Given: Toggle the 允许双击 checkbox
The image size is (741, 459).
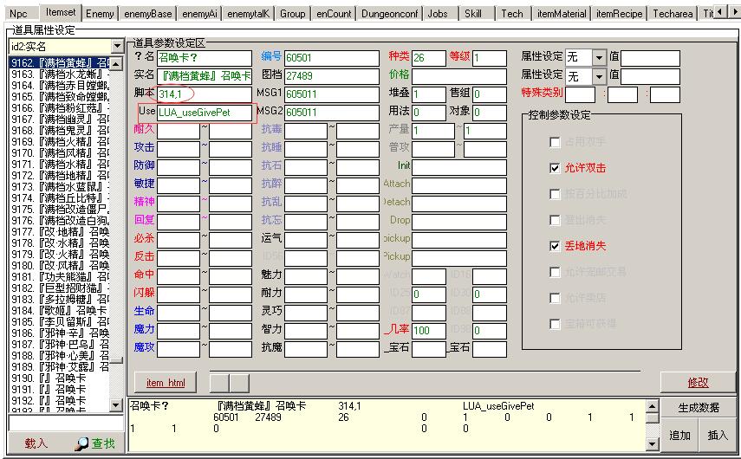Looking at the screenshot, I should [x=556, y=168].
